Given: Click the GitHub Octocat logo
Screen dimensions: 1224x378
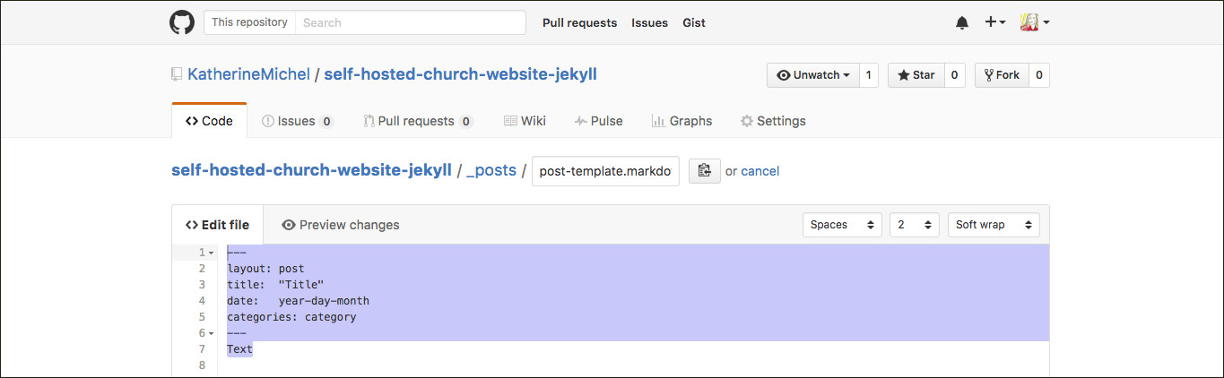Looking at the screenshot, I should (x=182, y=22).
